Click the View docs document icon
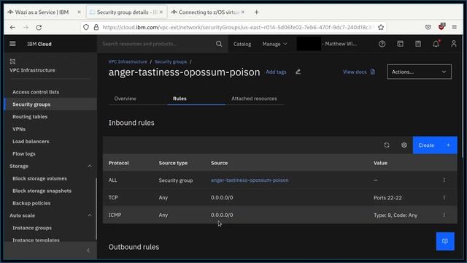Screen dimensions: 467x263 coord(373,72)
